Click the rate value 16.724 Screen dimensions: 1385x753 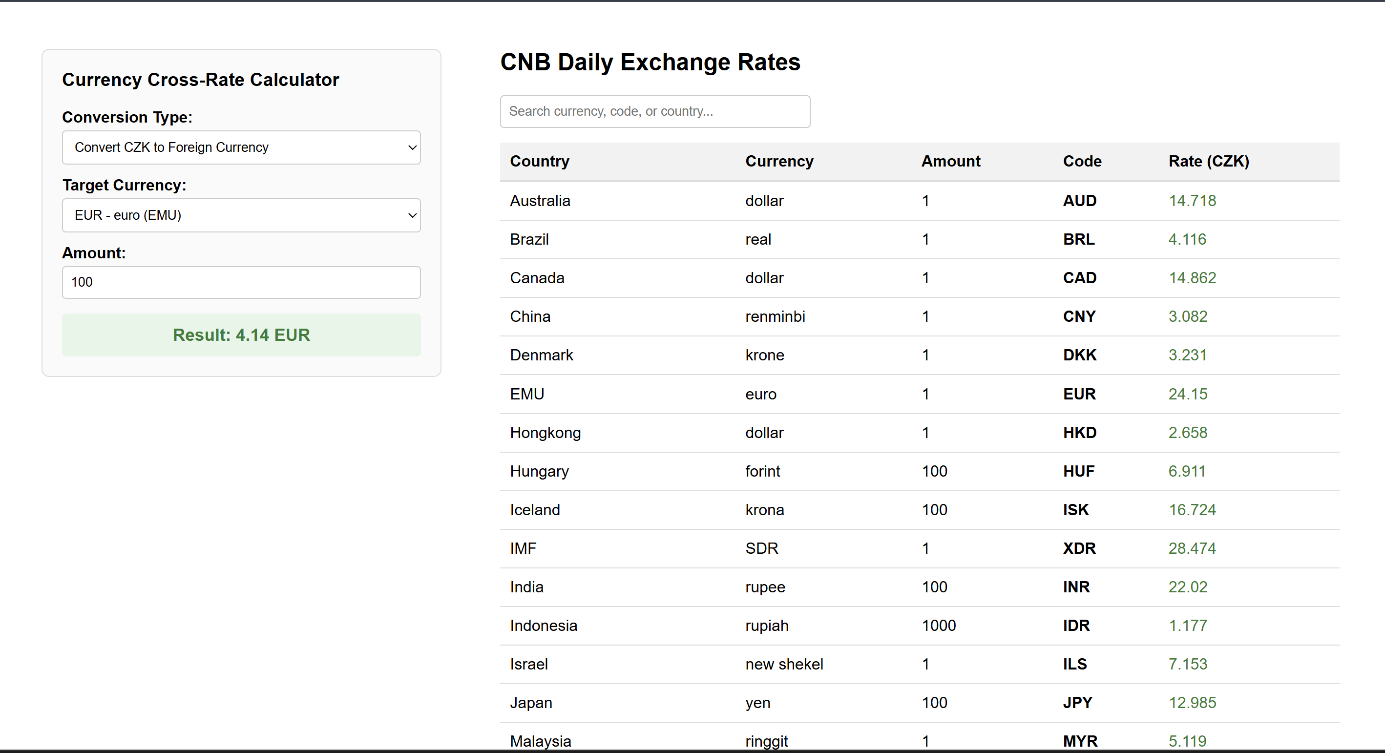(1192, 510)
